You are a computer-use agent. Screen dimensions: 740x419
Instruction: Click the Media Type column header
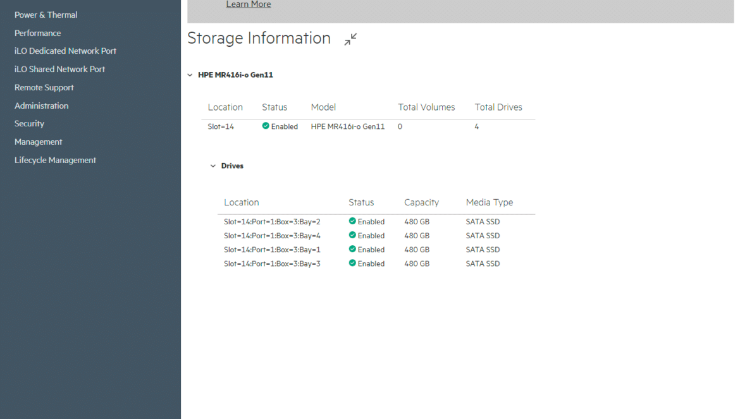tap(490, 202)
